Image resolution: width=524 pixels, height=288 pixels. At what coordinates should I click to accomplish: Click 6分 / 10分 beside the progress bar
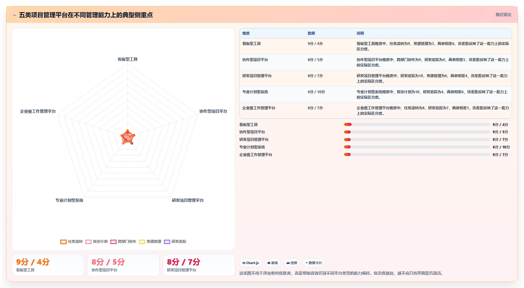(501, 147)
